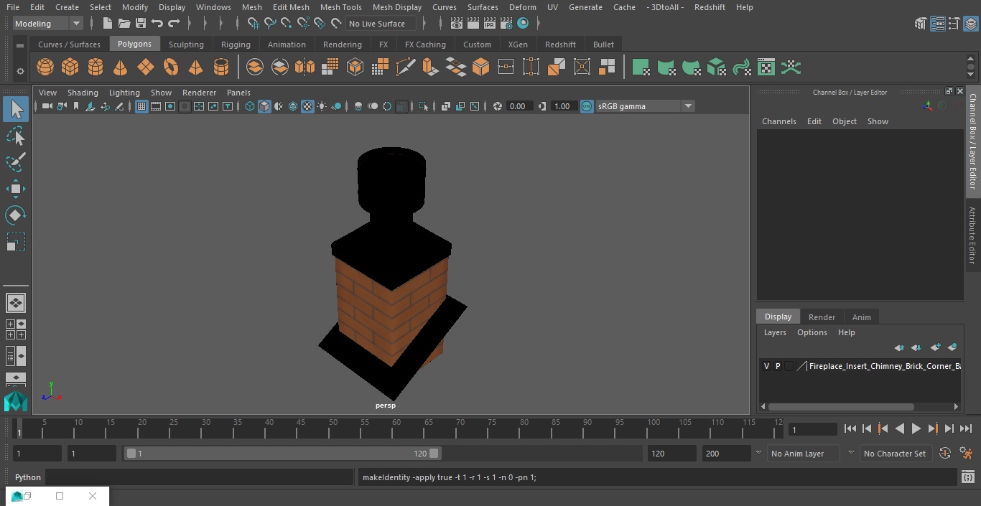Toggle layer playback P box
This screenshot has height=506, width=981.
click(778, 366)
